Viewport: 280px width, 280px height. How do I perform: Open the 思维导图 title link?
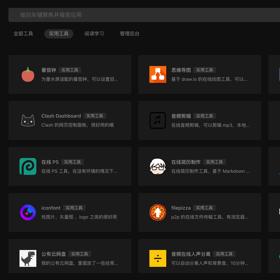tap(181, 70)
